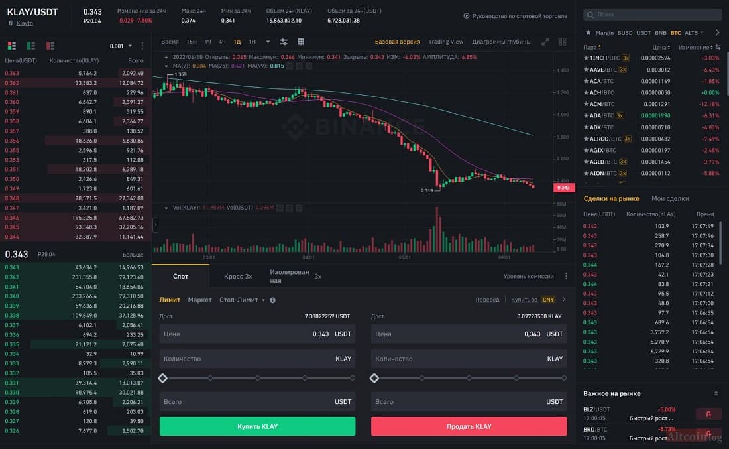Switch order book to buy orders only icon

31,46
